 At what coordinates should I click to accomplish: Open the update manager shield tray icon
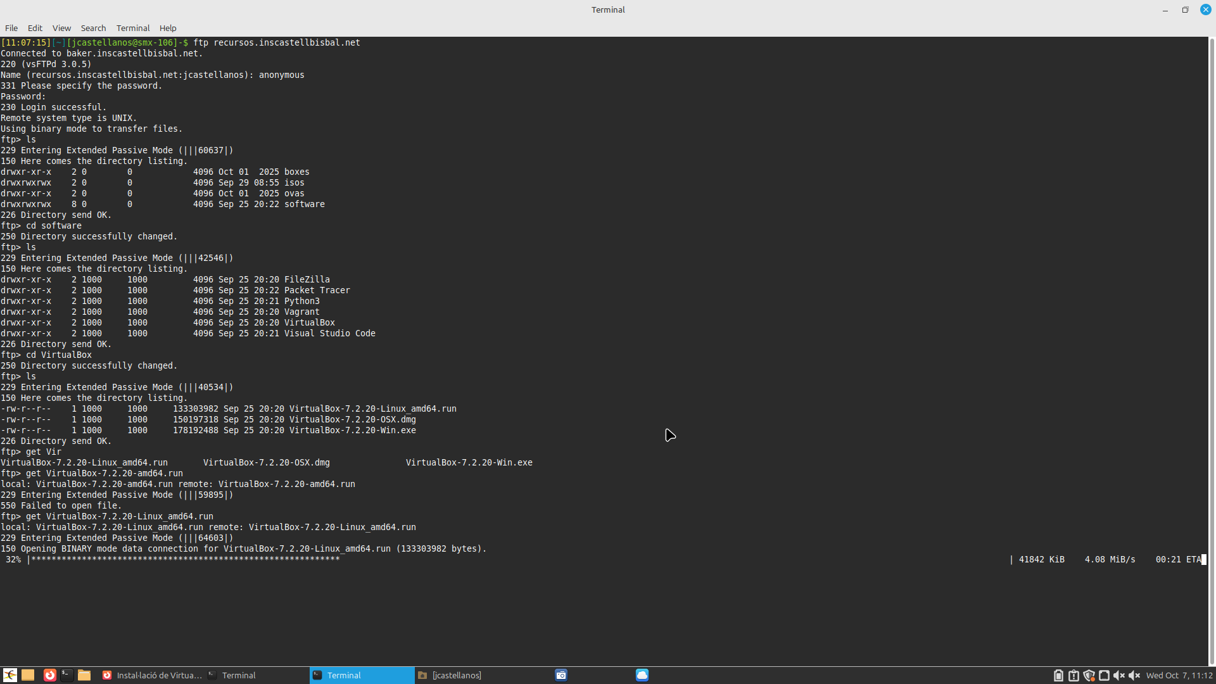(1089, 675)
